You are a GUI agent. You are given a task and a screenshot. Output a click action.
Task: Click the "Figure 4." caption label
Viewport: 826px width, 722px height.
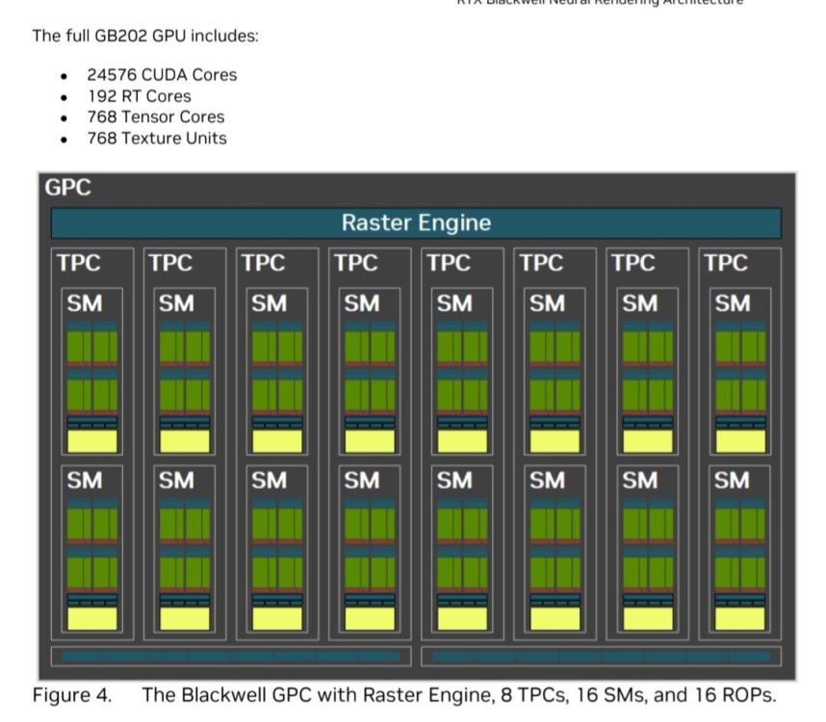[x=71, y=695]
